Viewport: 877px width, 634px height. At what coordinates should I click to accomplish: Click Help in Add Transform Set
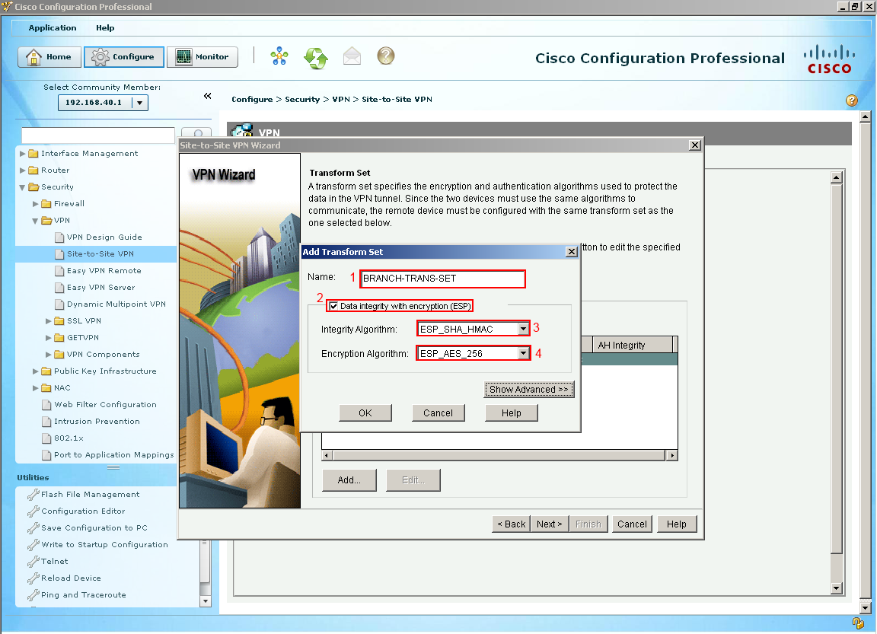(x=512, y=413)
